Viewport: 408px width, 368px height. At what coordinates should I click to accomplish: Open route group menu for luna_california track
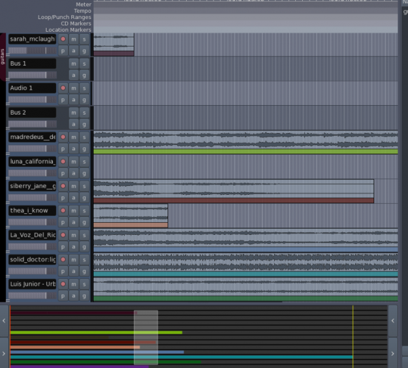pyautogui.click(x=84, y=173)
